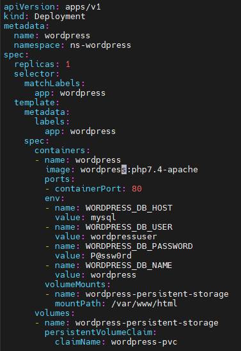Click containerPort value 80
The image size is (241, 351).
137,189
